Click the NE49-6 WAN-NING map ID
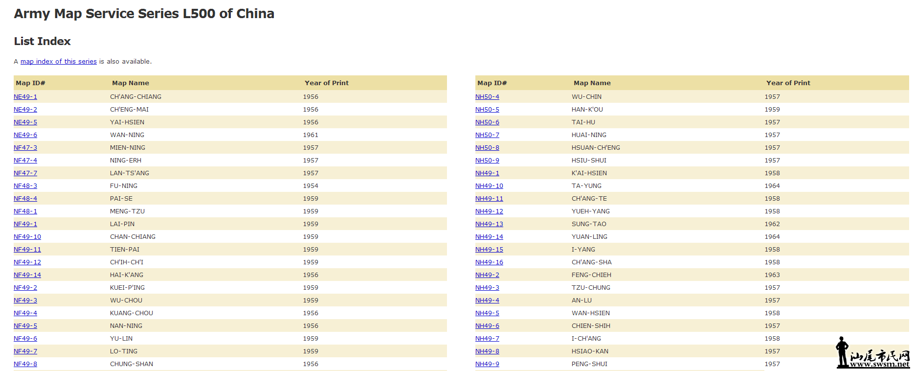The height and width of the screenshot is (371, 915). point(25,135)
